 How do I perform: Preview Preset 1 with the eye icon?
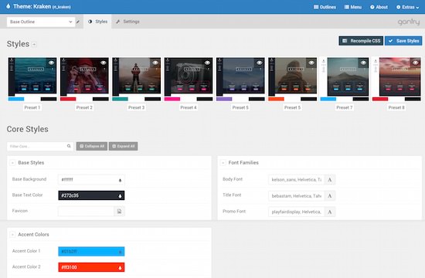[51, 63]
